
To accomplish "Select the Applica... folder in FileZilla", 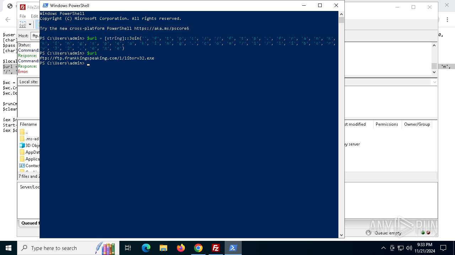I will pyautogui.click(x=29, y=159).
